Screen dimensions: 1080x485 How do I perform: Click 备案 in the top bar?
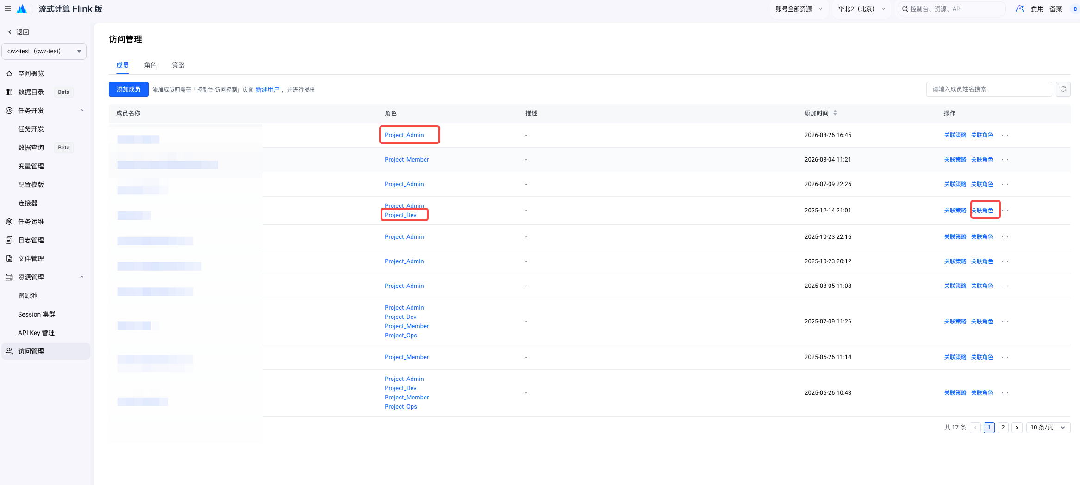coord(1055,9)
